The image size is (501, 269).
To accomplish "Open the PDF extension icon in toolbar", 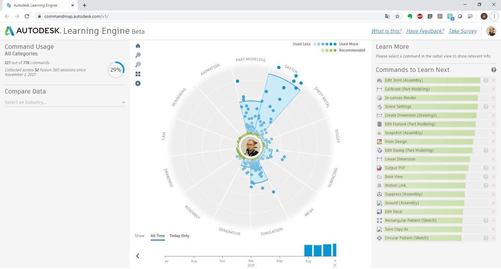I will coord(440,16).
